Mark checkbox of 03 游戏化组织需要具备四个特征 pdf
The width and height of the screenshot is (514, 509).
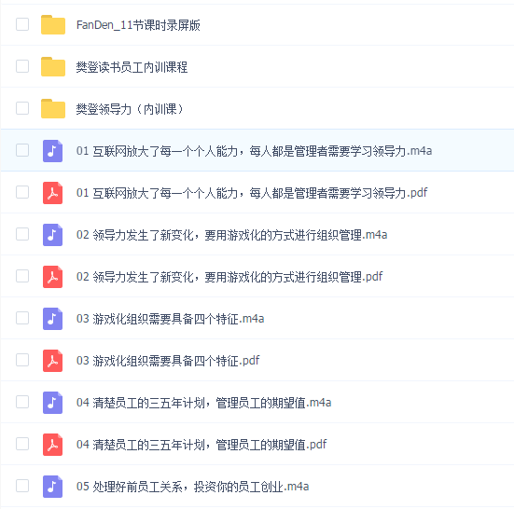[22, 360]
